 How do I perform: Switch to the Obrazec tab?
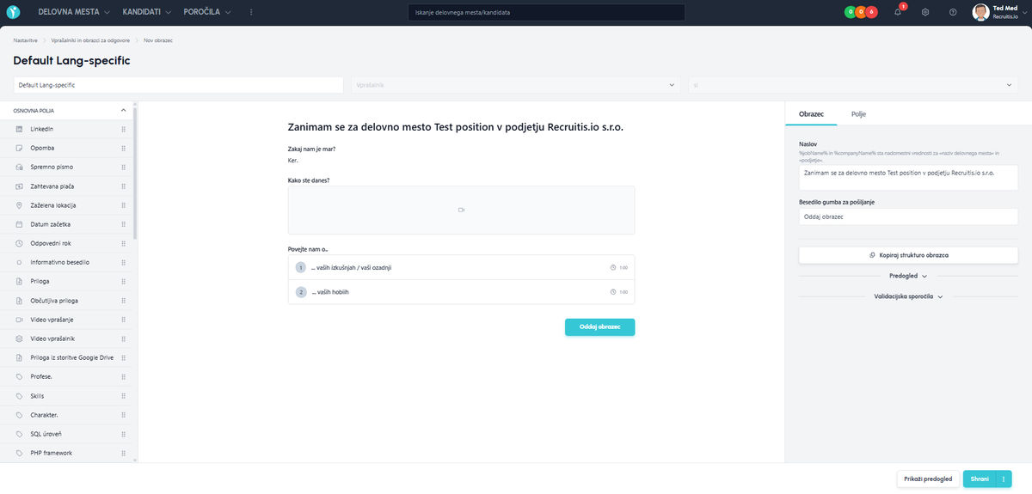(x=811, y=113)
